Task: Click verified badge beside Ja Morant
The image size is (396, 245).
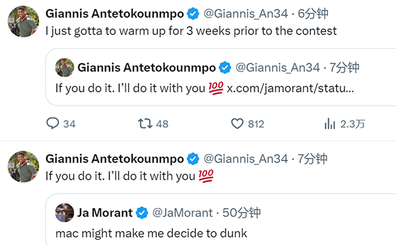Action: (x=142, y=213)
